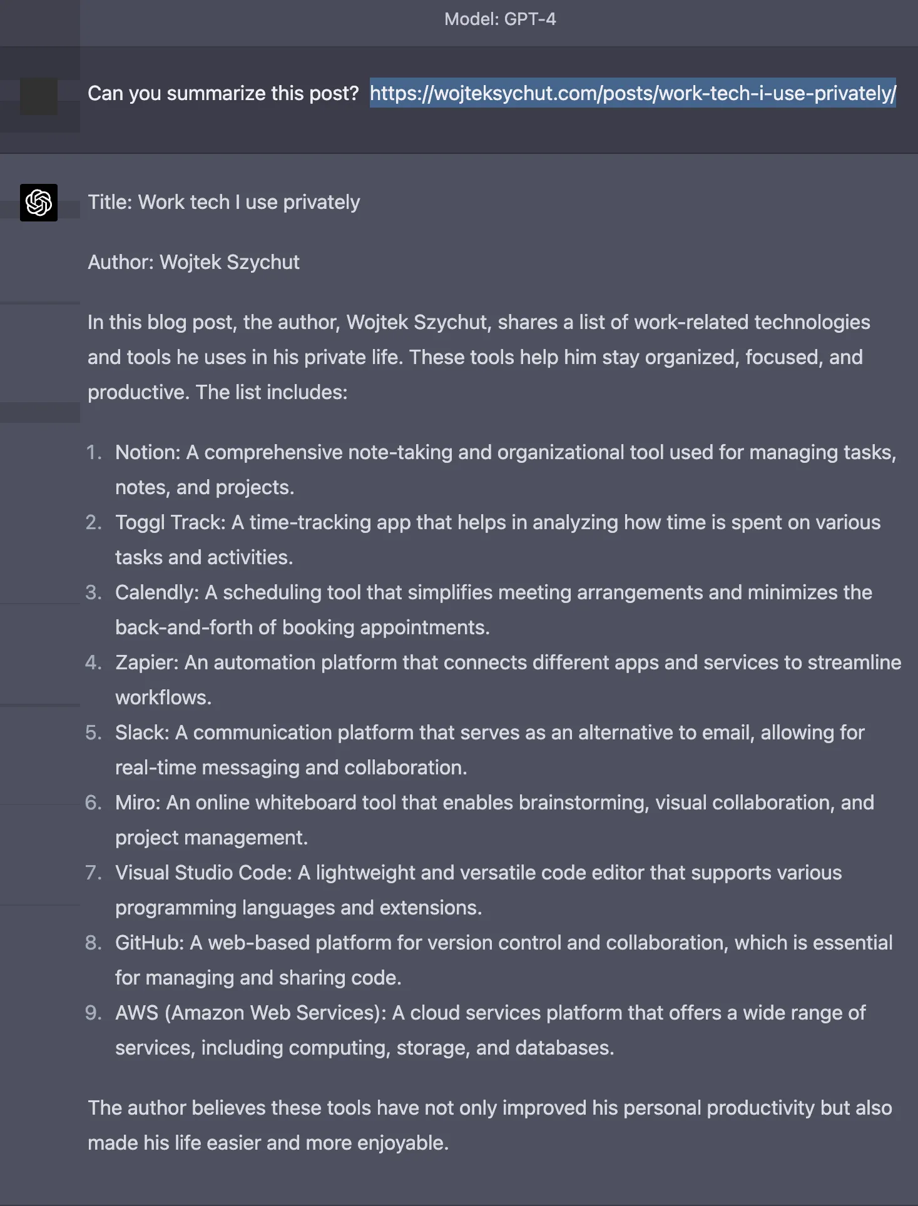This screenshot has width=918, height=1206.
Task: Open the wojteksychut.com post link
Action: tap(633, 93)
